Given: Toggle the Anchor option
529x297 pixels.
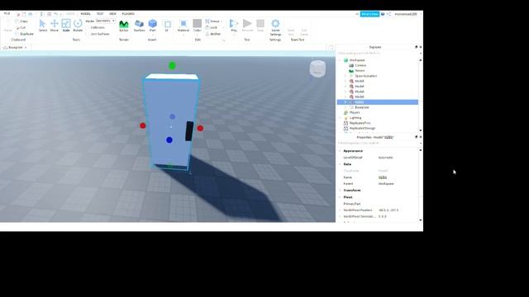Looking at the screenshot, I should (213, 34).
